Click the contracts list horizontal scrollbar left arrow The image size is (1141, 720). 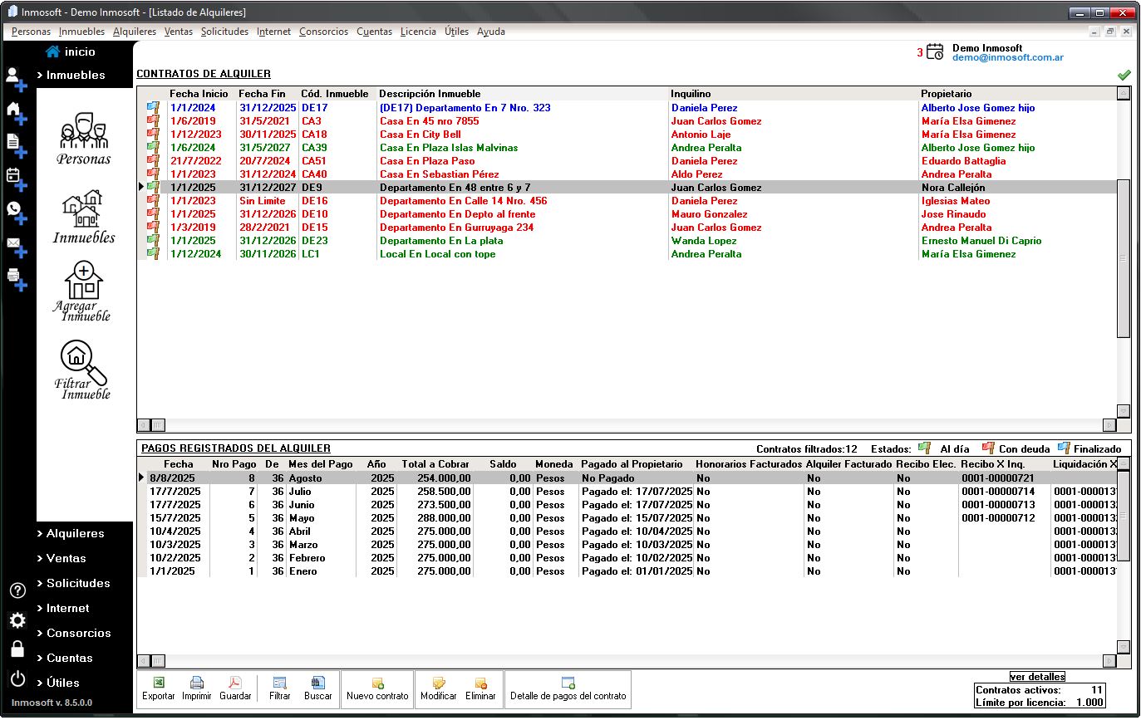(x=144, y=425)
